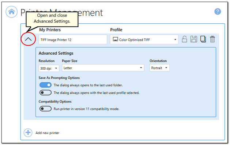Open the Help question mark icon
This screenshot has height=145, width=230.
coord(218,11)
